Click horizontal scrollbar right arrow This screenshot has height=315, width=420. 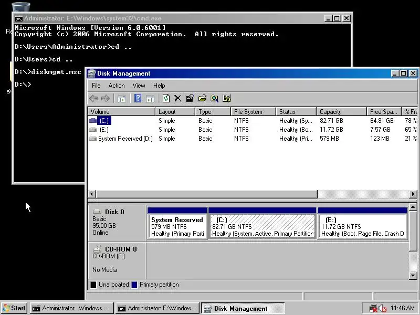click(x=413, y=194)
